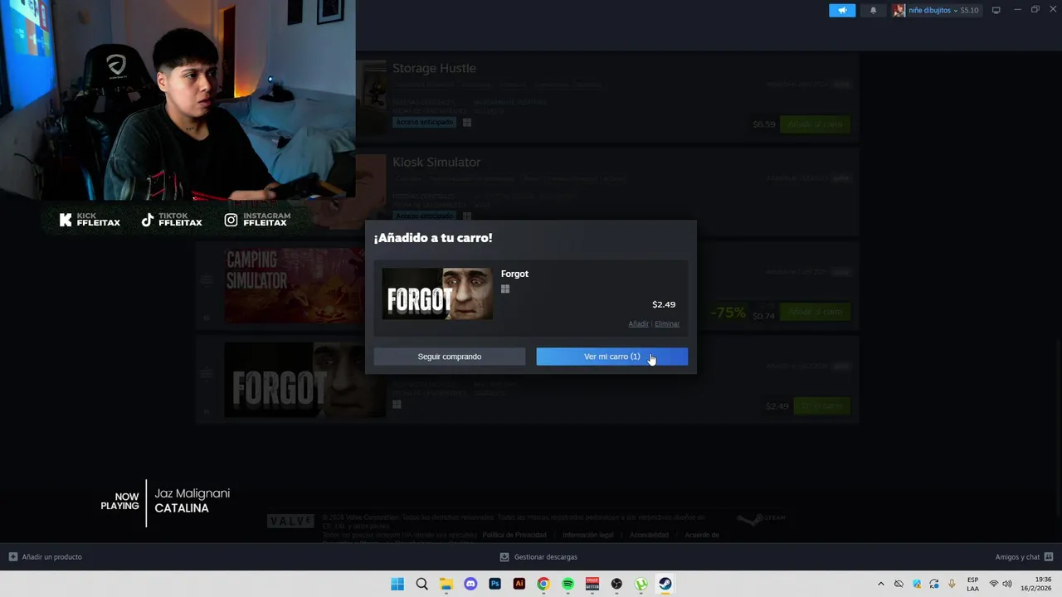Click the -75% discount badge for Camping Simulator
This screenshot has width=1062, height=597.
click(728, 313)
